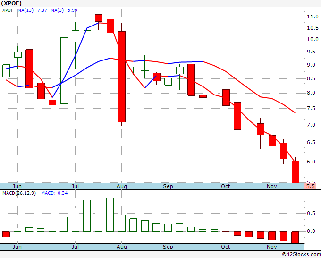Click Jun on the MACD time axis

tap(17, 247)
